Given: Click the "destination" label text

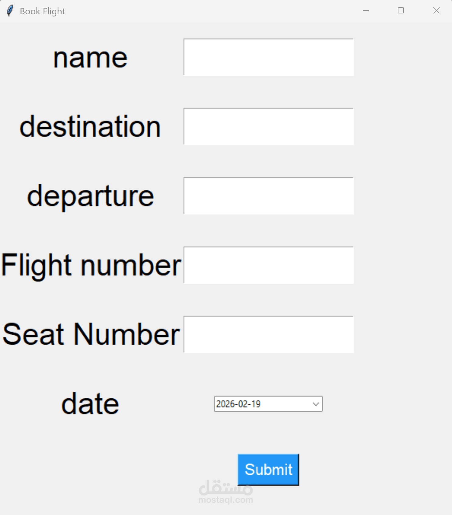Looking at the screenshot, I should 90,127.
